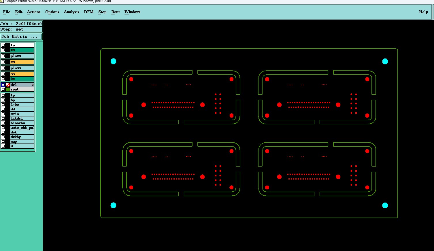Toggle the fzkdrl layer checkbox

click(3, 118)
